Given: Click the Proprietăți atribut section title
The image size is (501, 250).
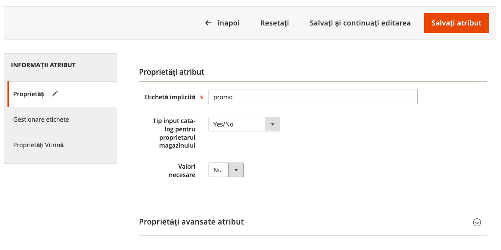Looking at the screenshot, I should 172,72.
